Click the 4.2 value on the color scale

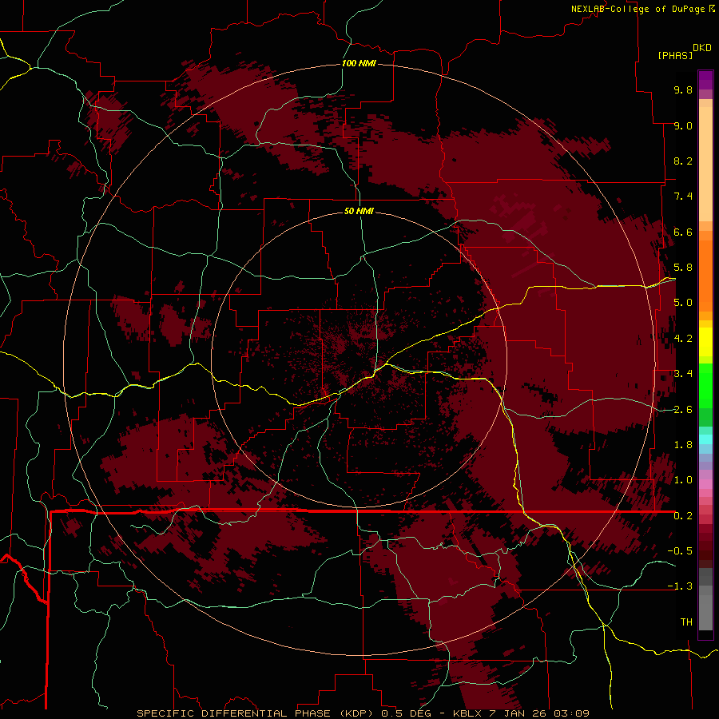[x=683, y=339]
